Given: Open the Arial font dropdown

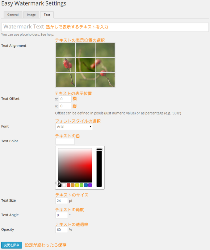Looking at the screenshot, I should click(x=74, y=127).
